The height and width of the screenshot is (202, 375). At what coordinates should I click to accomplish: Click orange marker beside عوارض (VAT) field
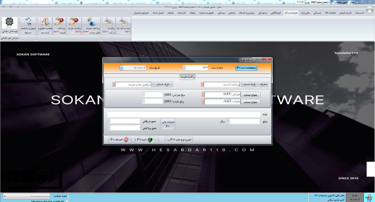(x=203, y=95)
